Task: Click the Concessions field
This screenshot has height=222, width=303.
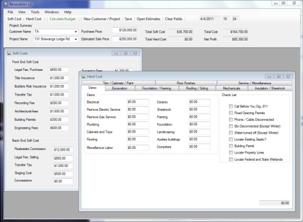Action: [x=63, y=181]
